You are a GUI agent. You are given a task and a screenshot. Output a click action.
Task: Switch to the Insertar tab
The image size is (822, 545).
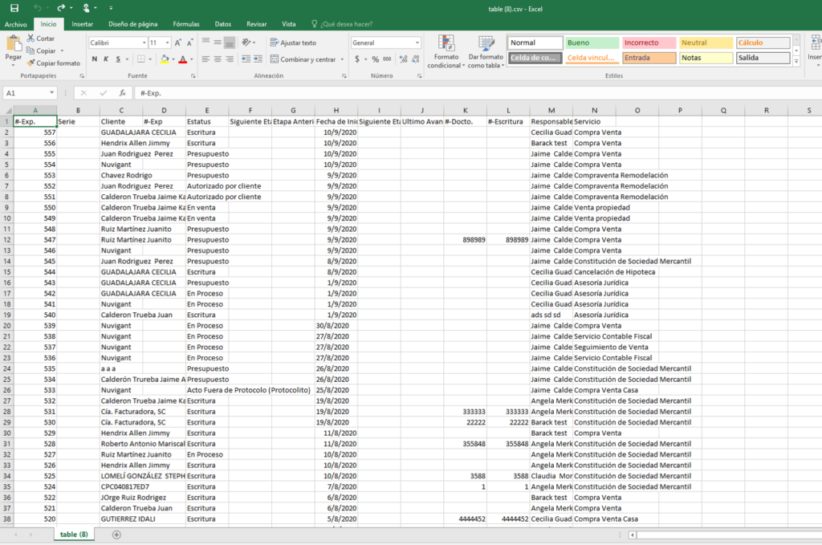[x=83, y=24]
